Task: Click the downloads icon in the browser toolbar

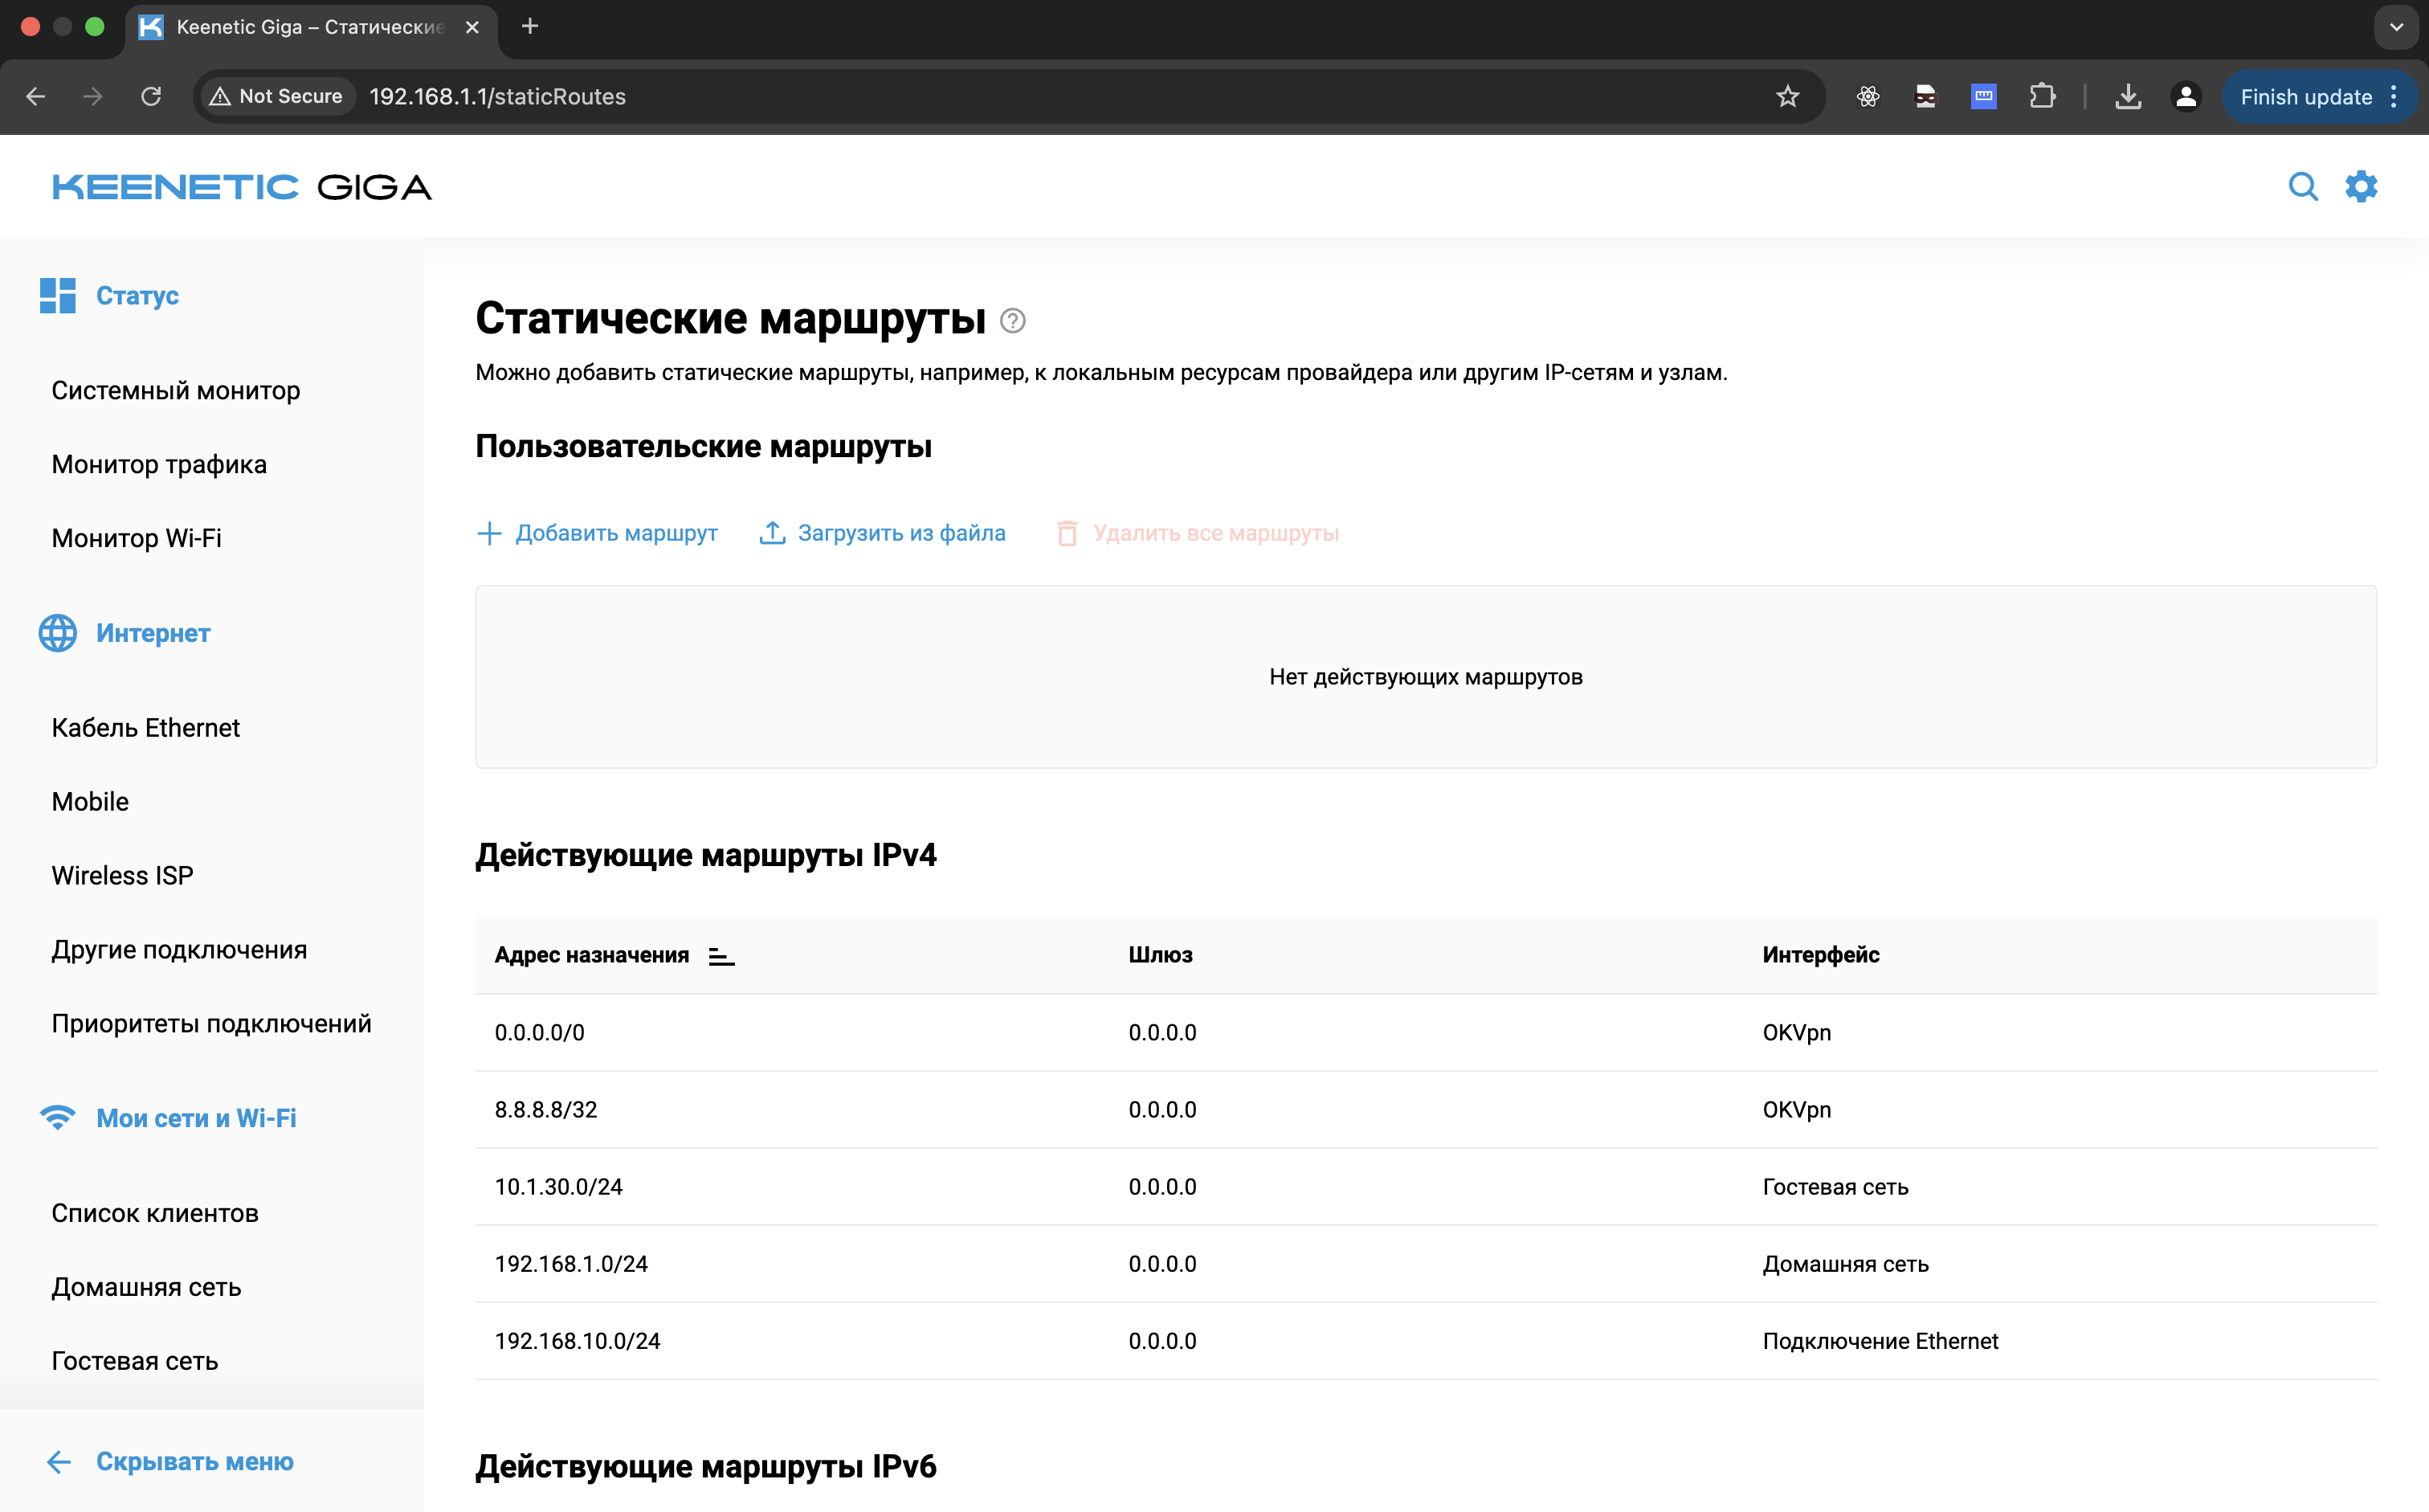Action: click(2127, 96)
